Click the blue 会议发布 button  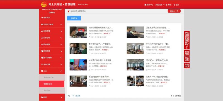coord(74,18)
